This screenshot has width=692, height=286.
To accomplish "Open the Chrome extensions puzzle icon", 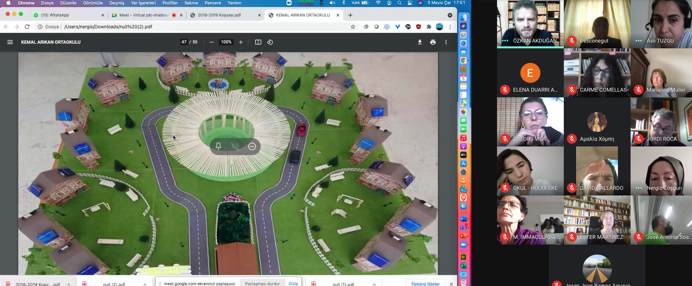I will [429, 27].
